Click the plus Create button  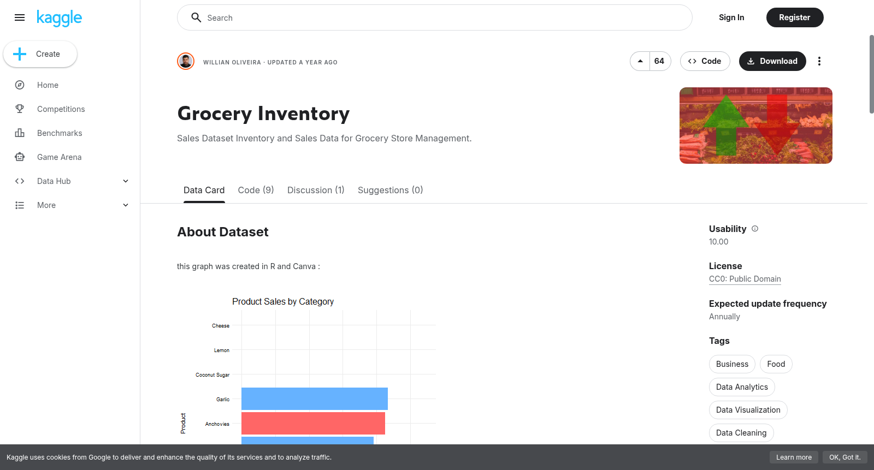[x=40, y=54]
